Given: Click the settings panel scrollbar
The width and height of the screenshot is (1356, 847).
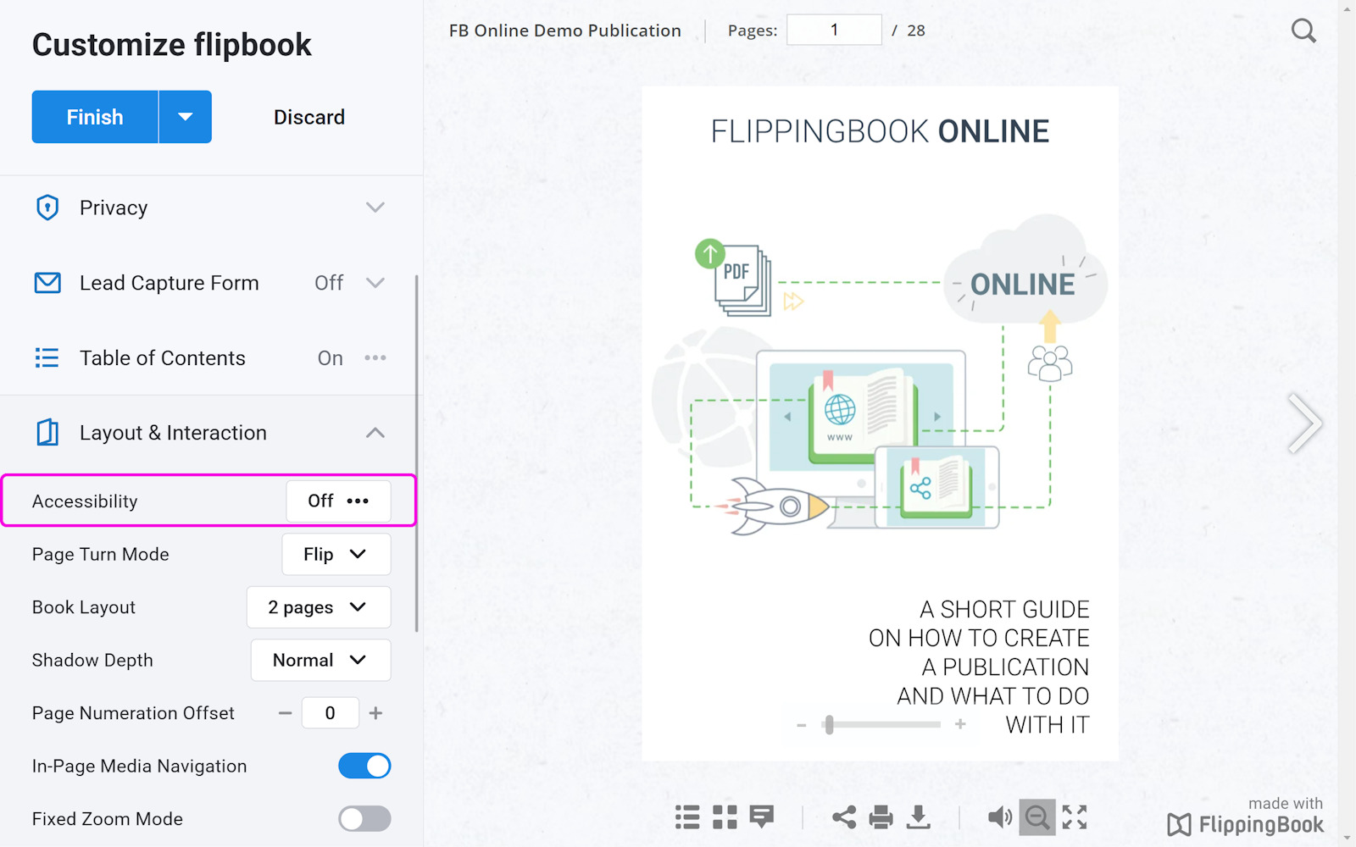Looking at the screenshot, I should 417,453.
